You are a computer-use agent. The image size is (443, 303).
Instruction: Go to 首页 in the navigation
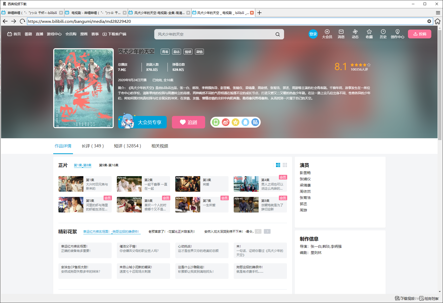point(14,34)
